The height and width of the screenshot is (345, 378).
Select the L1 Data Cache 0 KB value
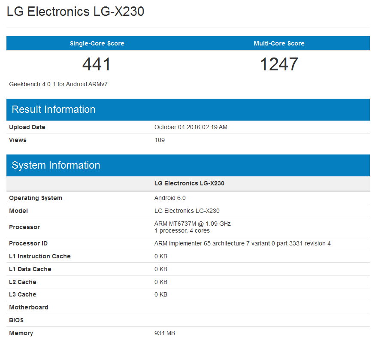coord(161,269)
